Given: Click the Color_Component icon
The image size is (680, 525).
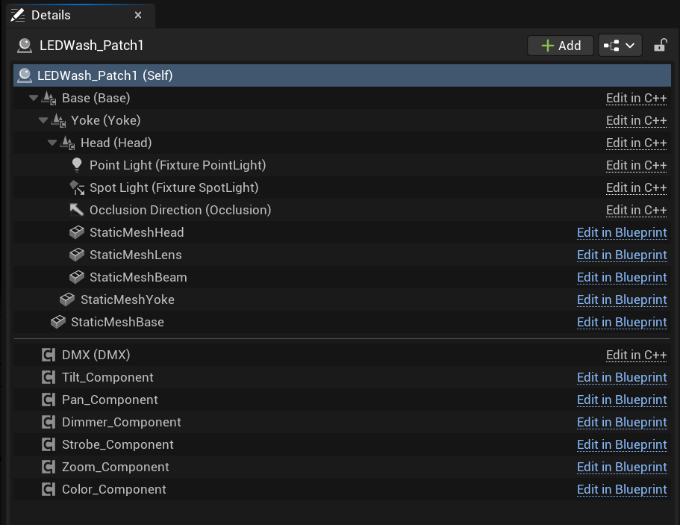Looking at the screenshot, I should (x=49, y=489).
